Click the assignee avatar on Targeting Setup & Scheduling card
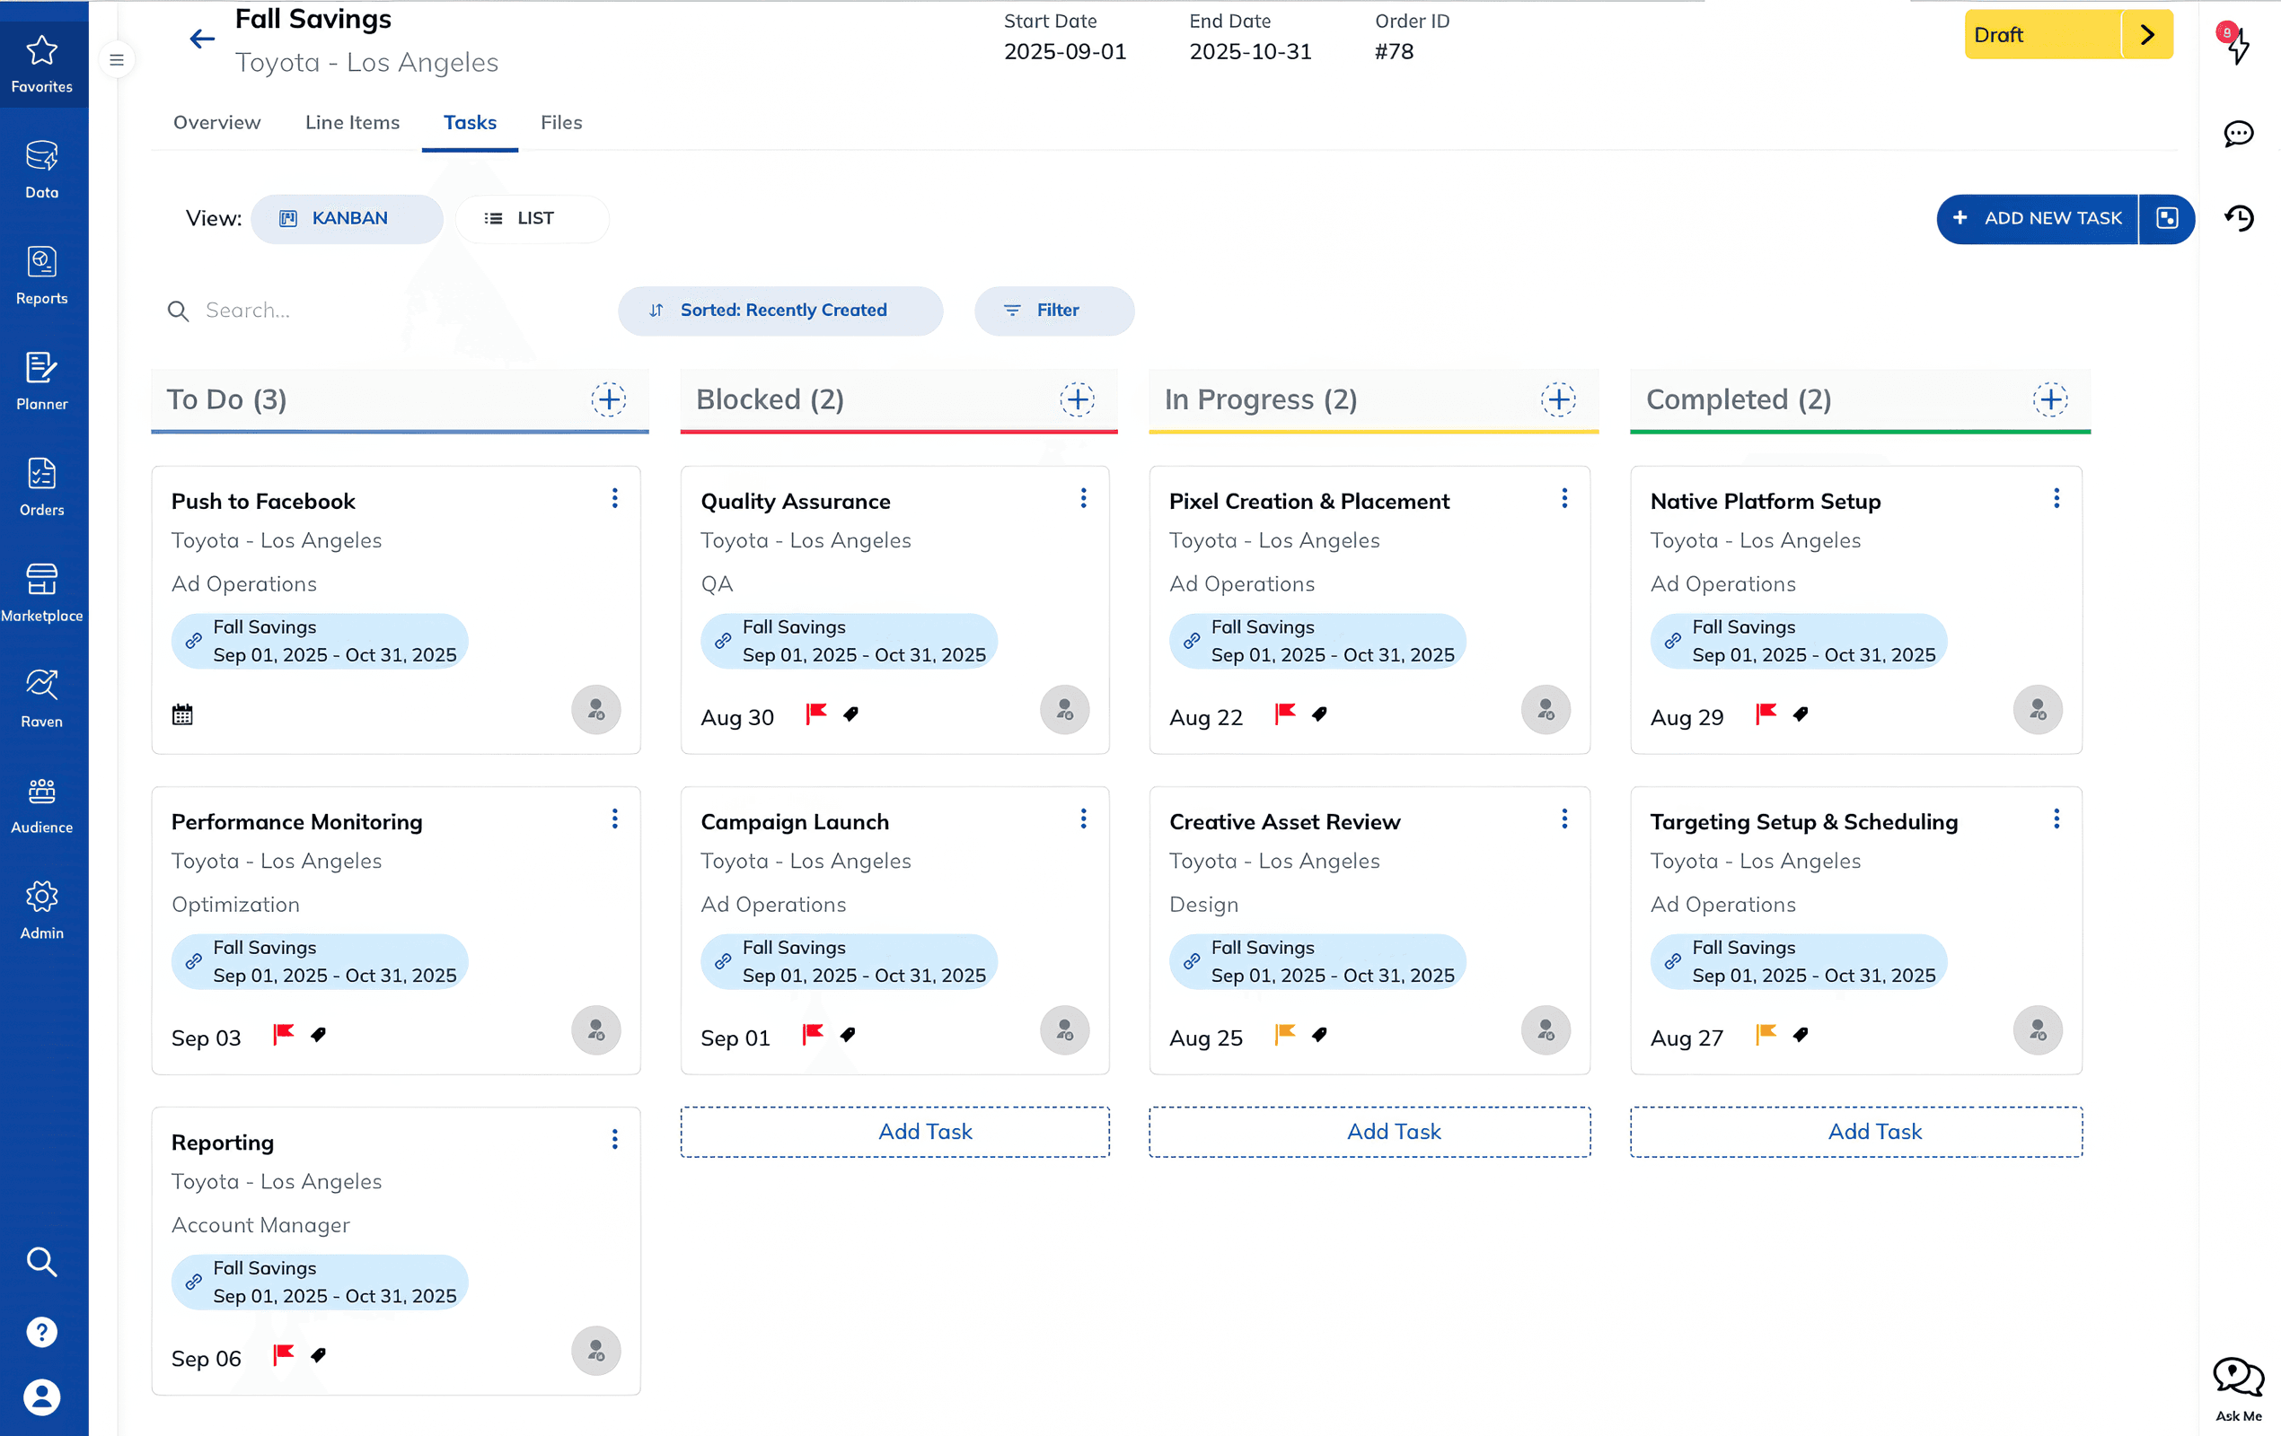This screenshot has width=2281, height=1436. (x=2038, y=1030)
